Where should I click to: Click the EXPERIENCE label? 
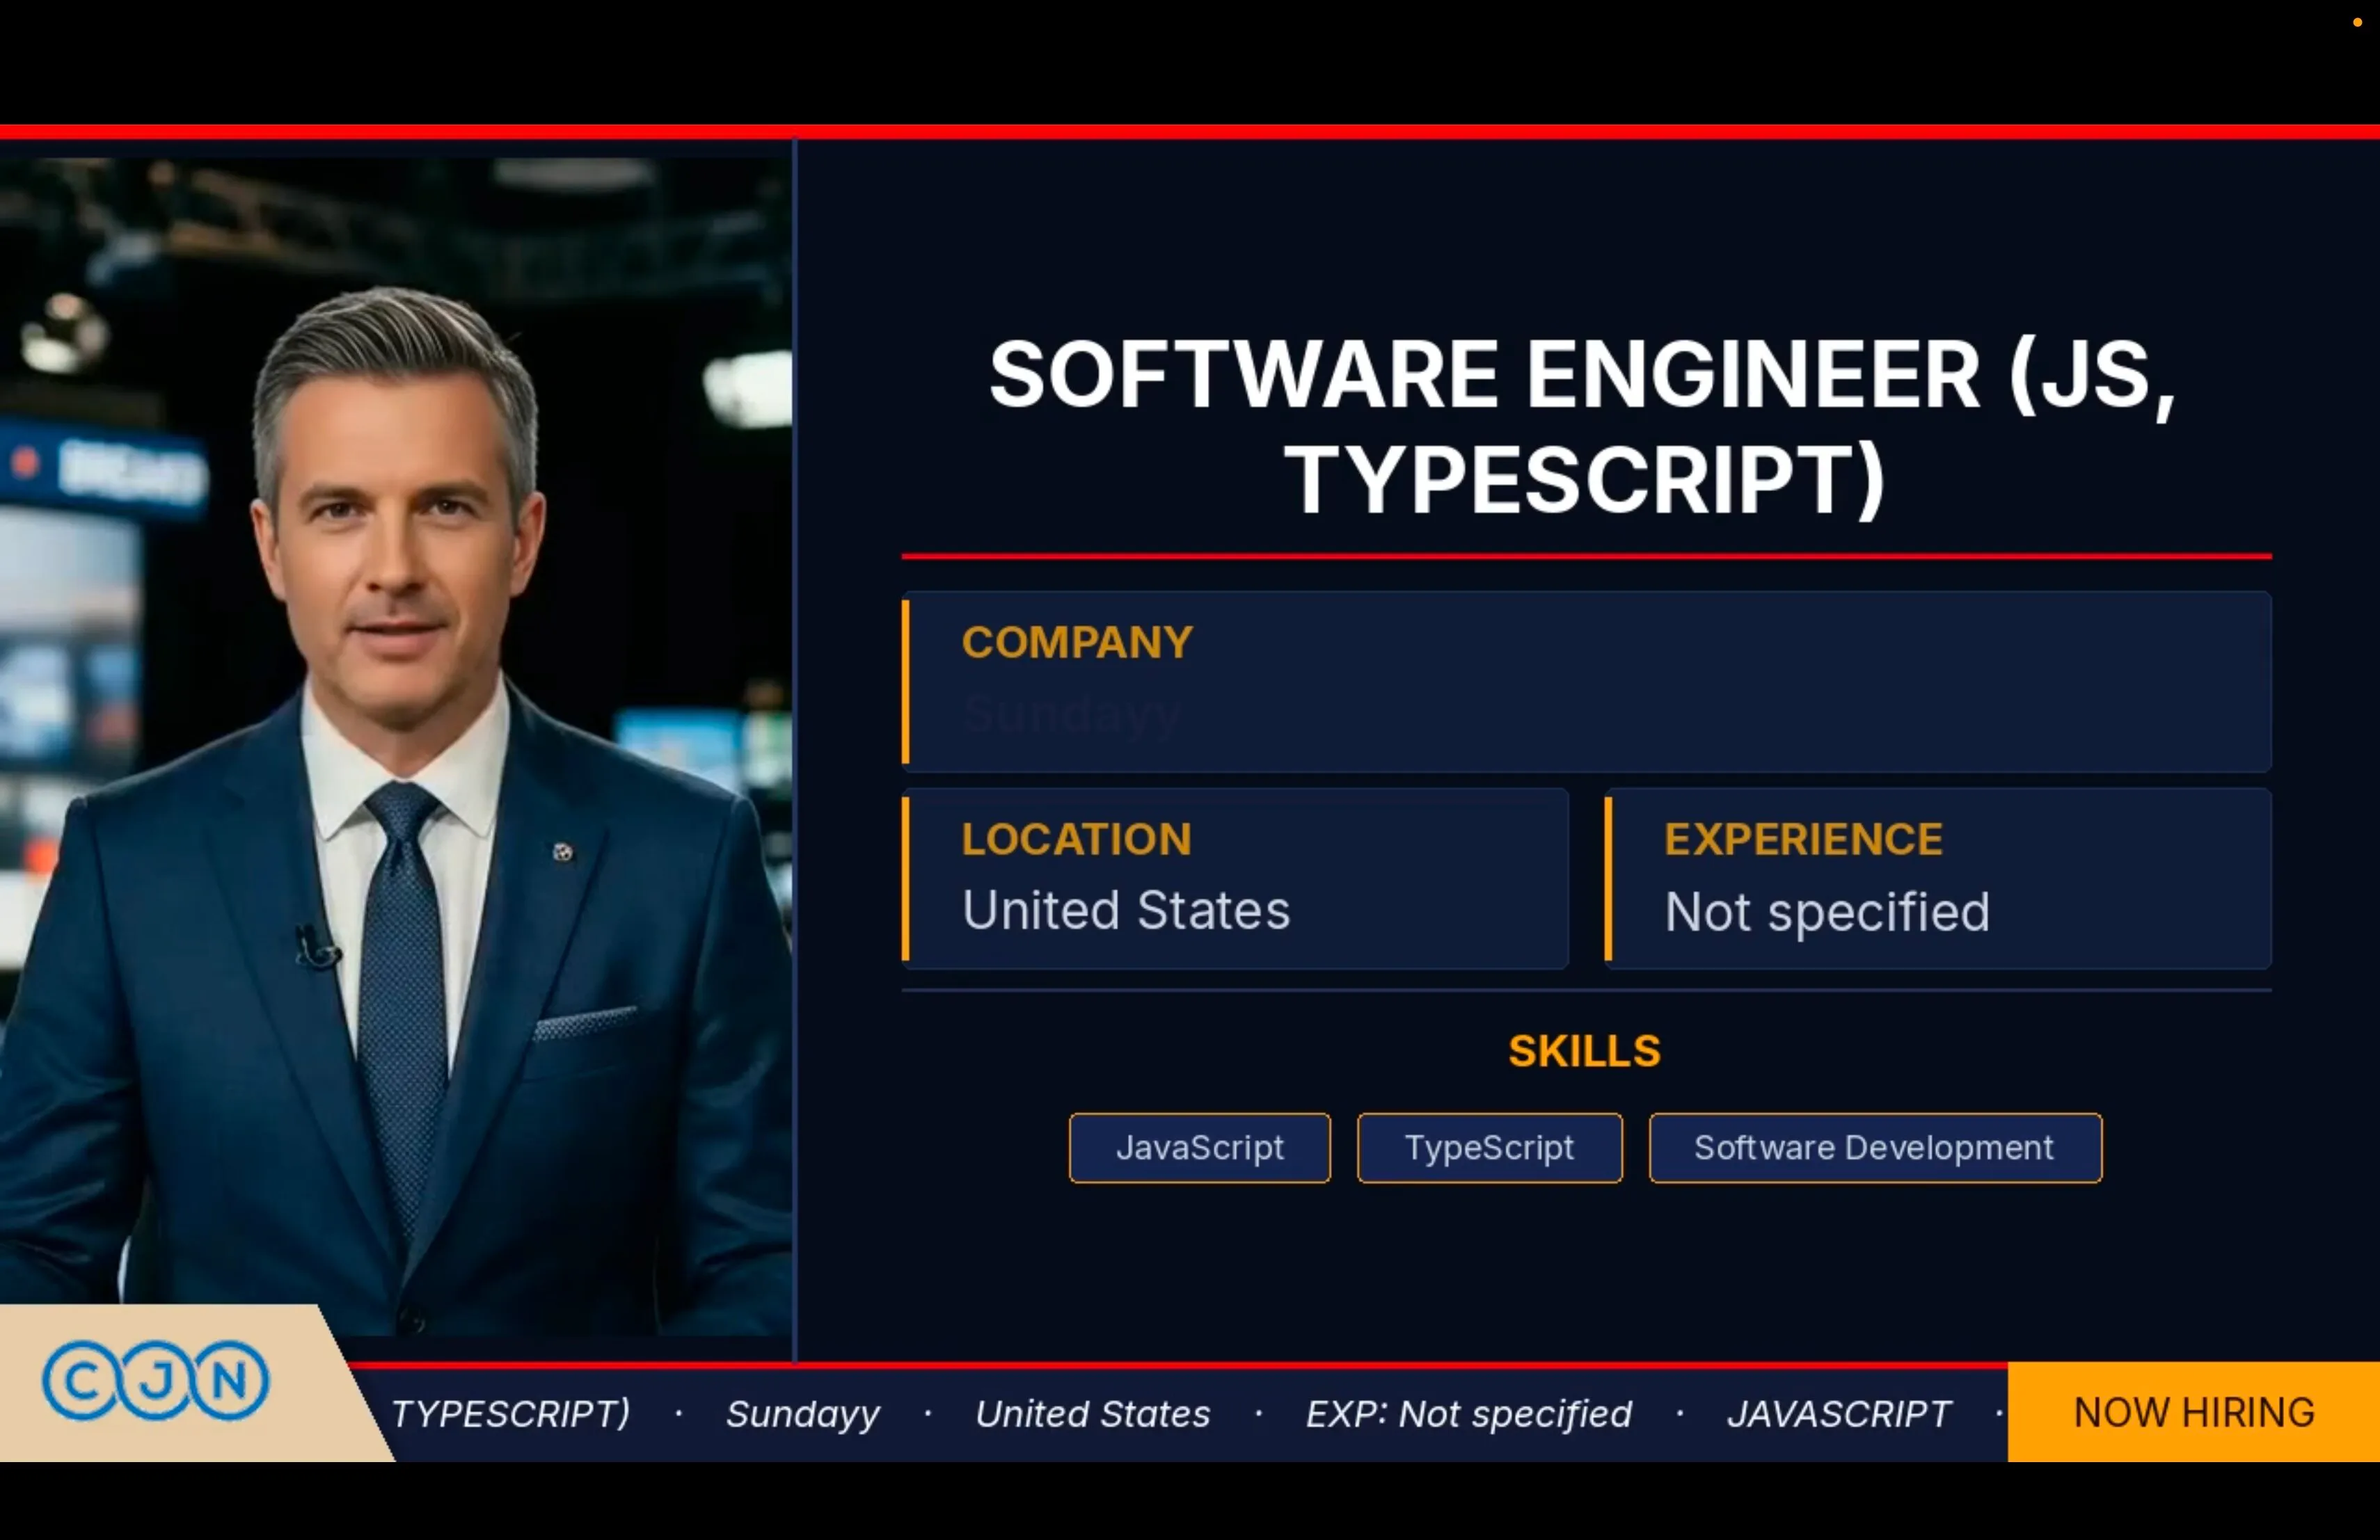[x=1803, y=838]
